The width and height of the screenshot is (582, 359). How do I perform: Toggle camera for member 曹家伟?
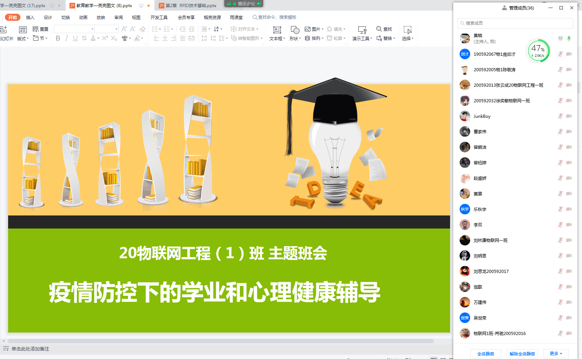[x=569, y=132]
